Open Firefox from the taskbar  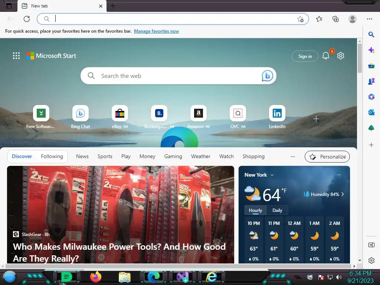pos(96,277)
